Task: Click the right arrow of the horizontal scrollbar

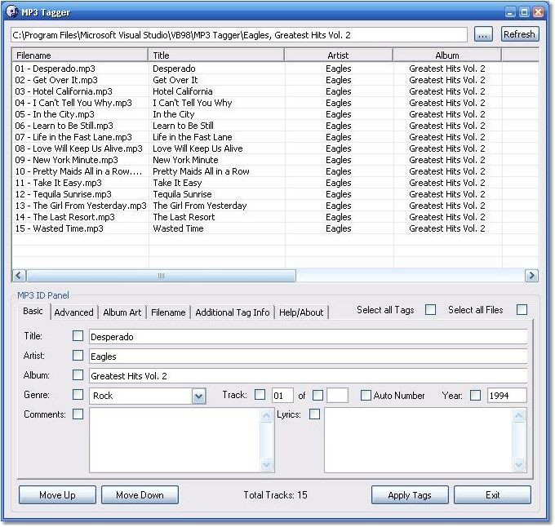Action: coord(531,276)
